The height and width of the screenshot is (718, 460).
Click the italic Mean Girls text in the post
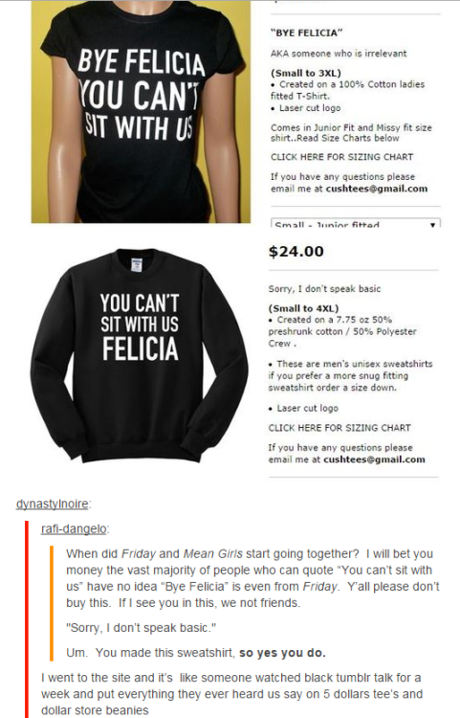point(212,553)
